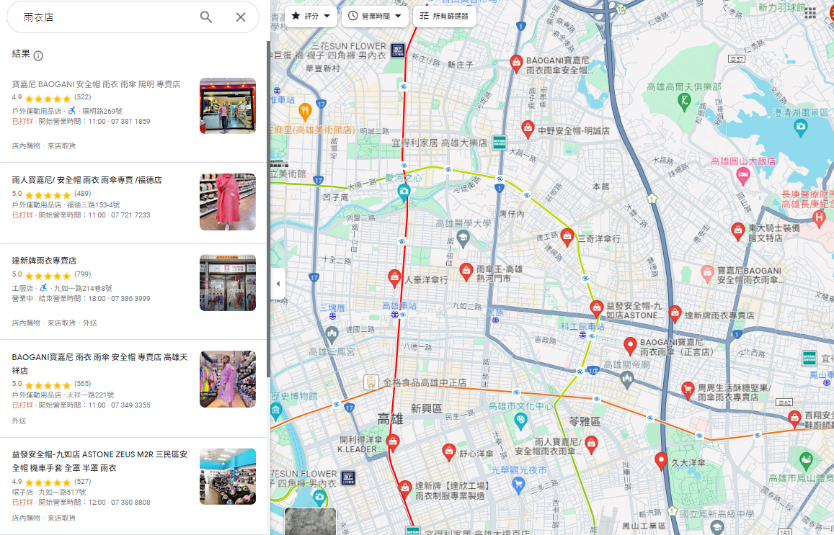Click map pin for 達新牌雨衣專賣店
Screen dimensions: 834x535
pyautogui.click(x=675, y=314)
